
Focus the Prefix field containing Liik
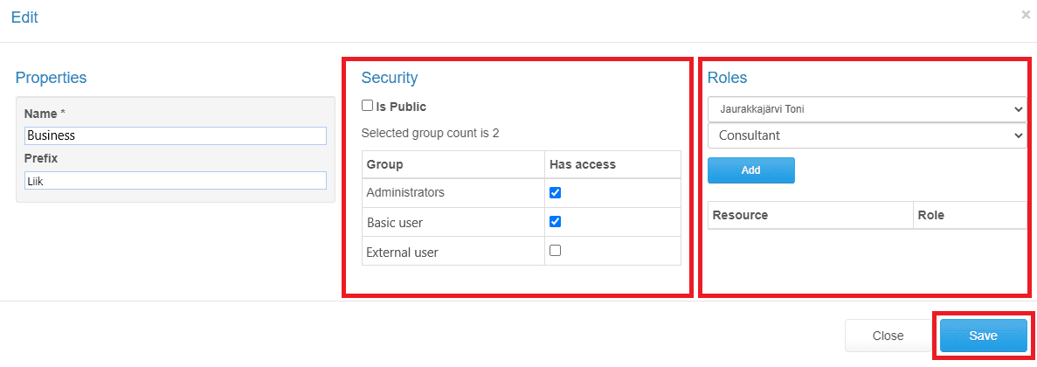[176, 181]
